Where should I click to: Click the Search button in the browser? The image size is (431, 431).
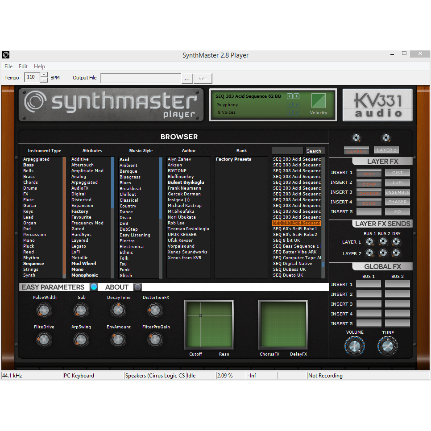click(314, 151)
